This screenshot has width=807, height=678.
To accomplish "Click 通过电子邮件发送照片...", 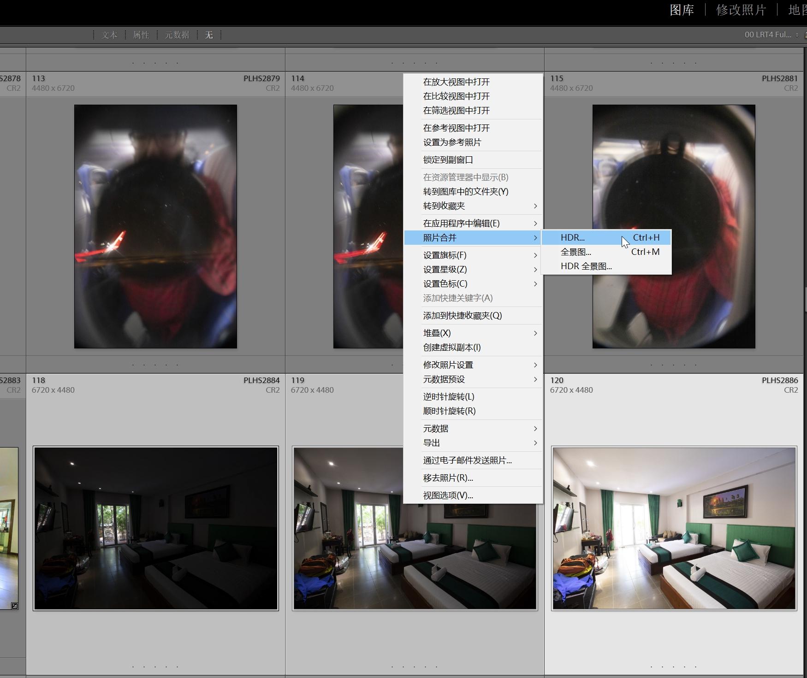I will click(x=473, y=460).
